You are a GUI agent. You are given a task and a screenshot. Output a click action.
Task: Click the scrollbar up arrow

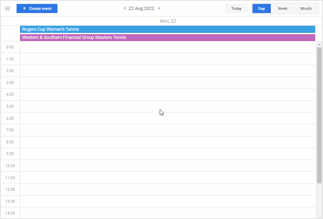319,45
